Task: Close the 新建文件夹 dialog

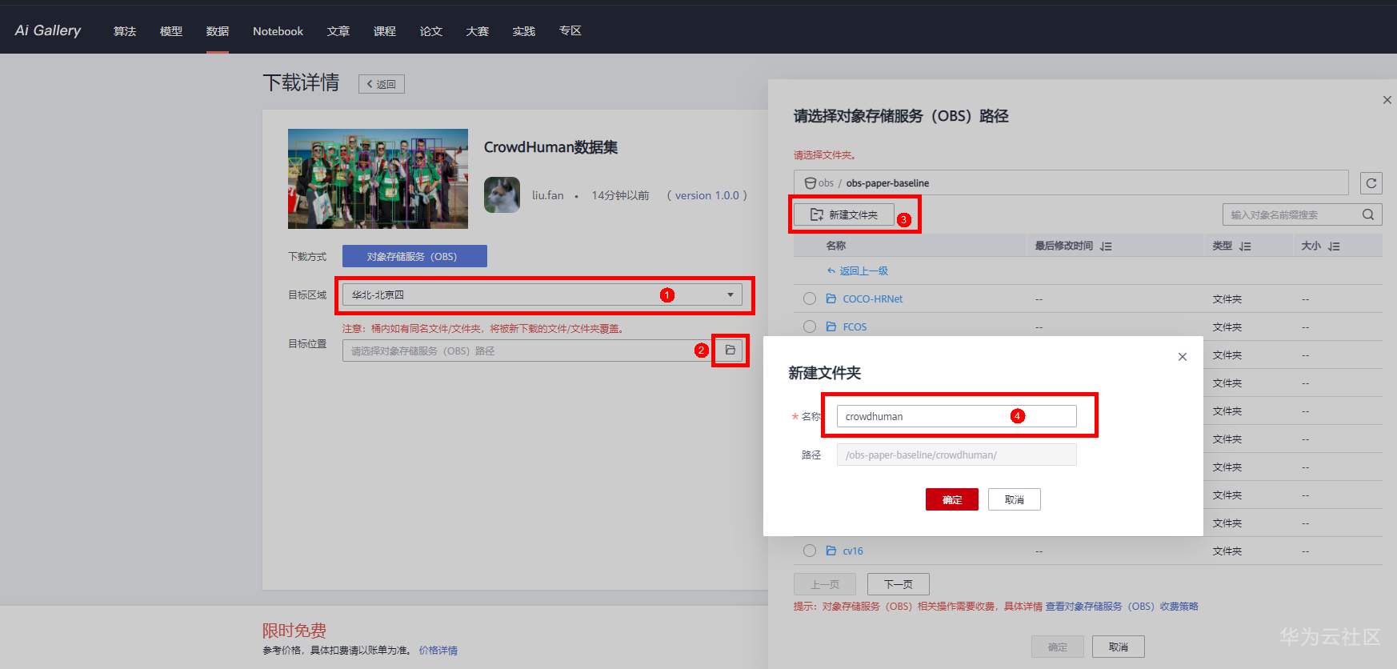Action: pyautogui.click(x=1183, y=357)
